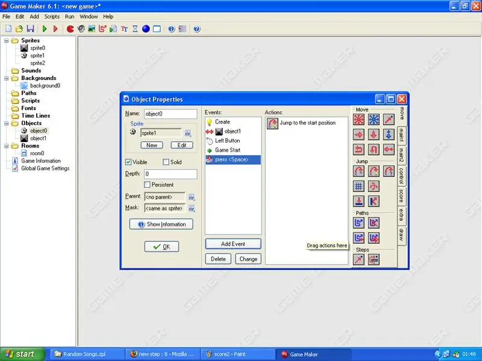The width and height of the screenshot is (482, 361).
Task: Select the 'Jump to a given position' action
Action: [358, 171]
